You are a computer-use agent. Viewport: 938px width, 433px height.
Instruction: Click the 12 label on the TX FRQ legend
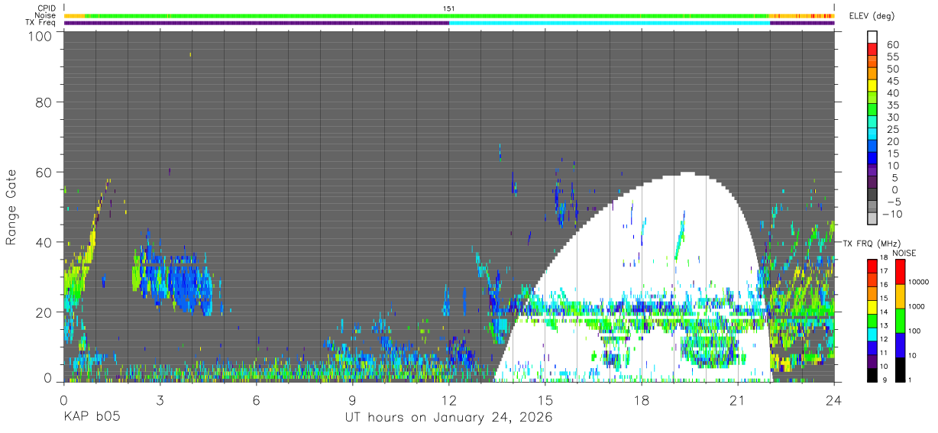click(x=884, y=339)
